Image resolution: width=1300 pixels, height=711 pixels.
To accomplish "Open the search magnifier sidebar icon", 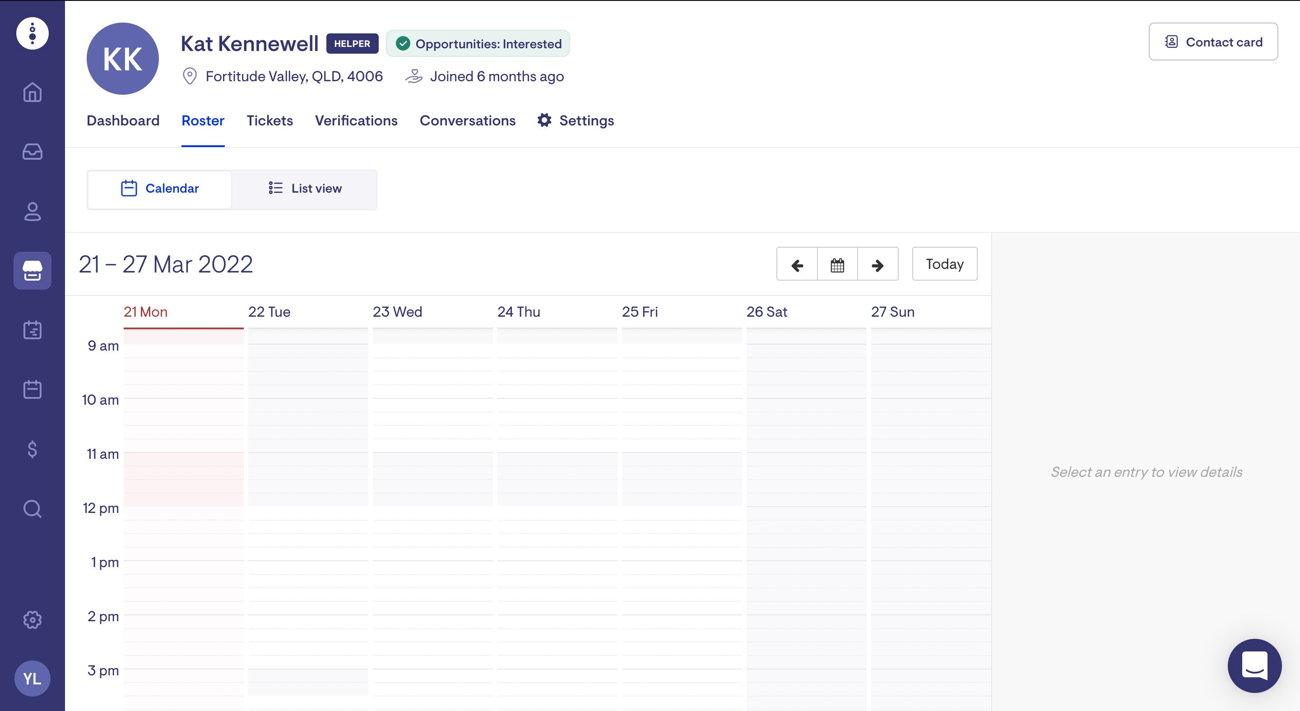I will click(x=32, y=509).
